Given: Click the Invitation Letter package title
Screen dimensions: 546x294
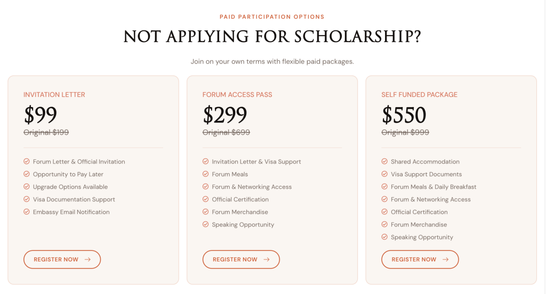Looking at the screenshot, I should (54, 95).
